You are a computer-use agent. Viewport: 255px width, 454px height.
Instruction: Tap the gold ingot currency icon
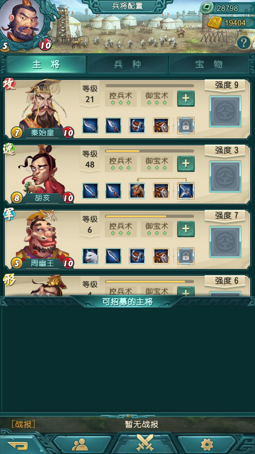tap(214, 23)
